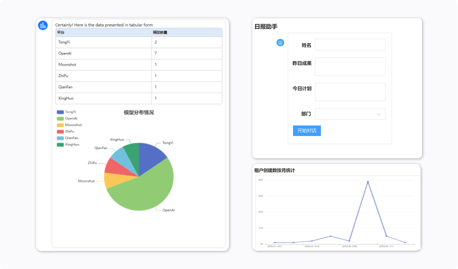Click the value 2 in TongYi row
The width and height of the screenshot is (458, 269).
[156, 42]
